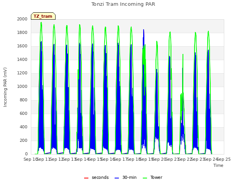The image size is (247, 185).
Task: Click the 800 y-axis tick label
Action: point(24,100)
